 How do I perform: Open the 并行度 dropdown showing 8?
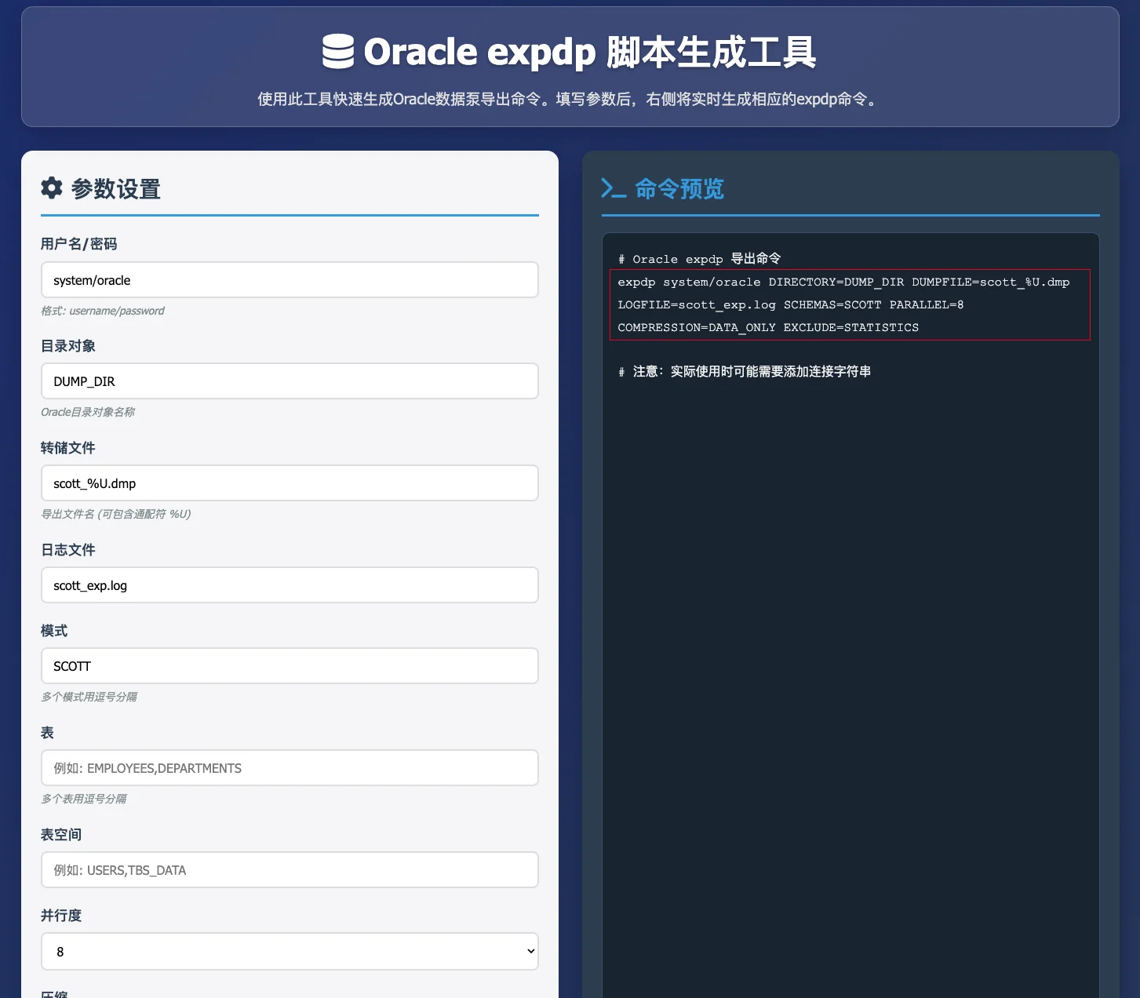(x=290, y=951)
